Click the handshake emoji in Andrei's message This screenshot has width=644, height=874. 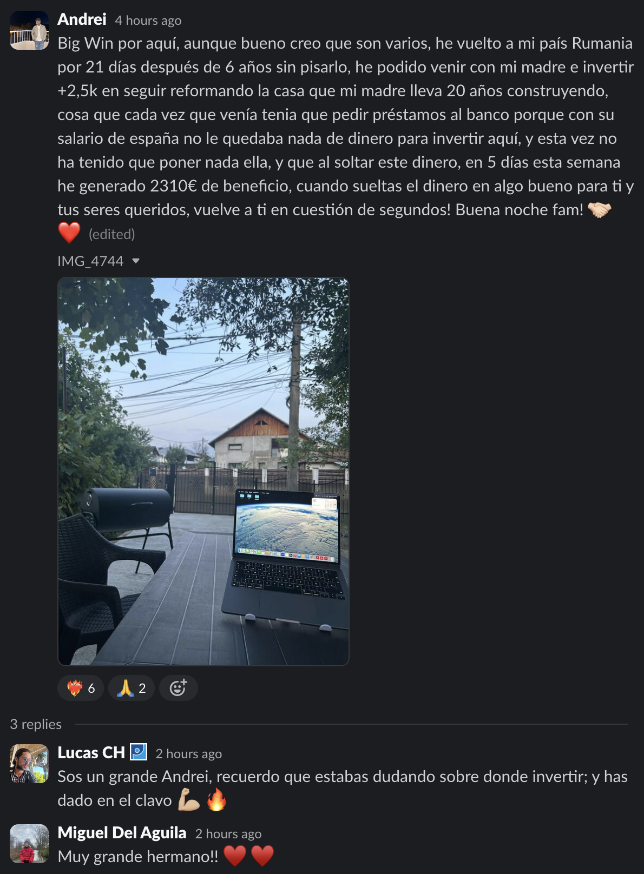[x=599, y=209]
